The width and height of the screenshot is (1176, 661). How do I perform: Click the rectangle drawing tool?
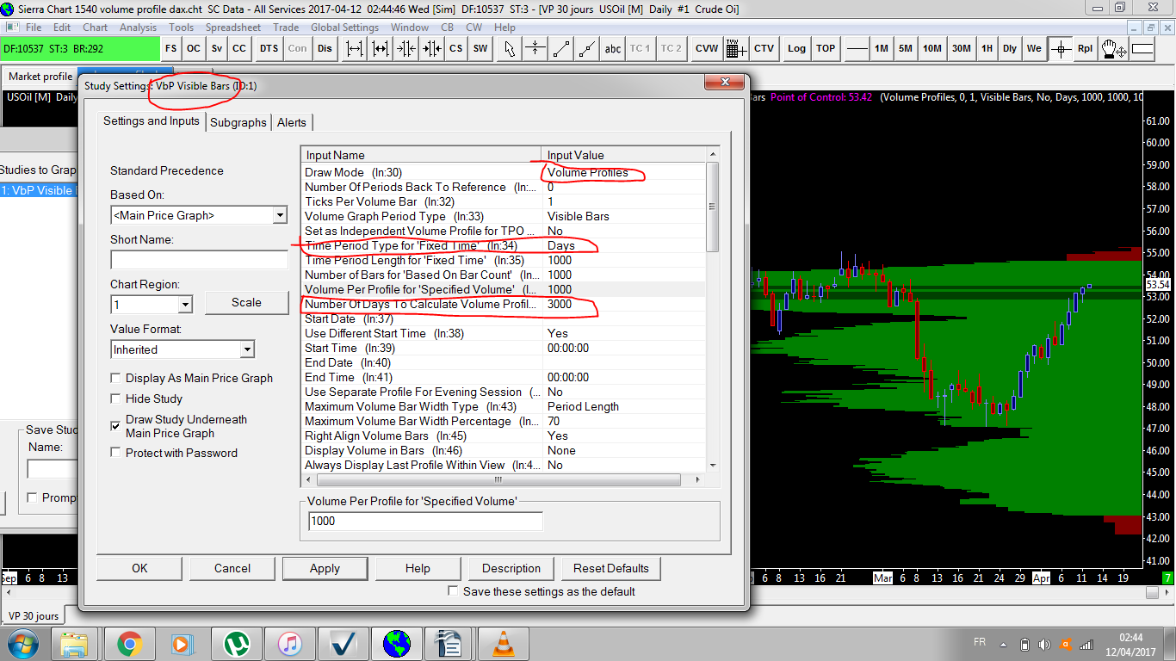point(1142,49)
